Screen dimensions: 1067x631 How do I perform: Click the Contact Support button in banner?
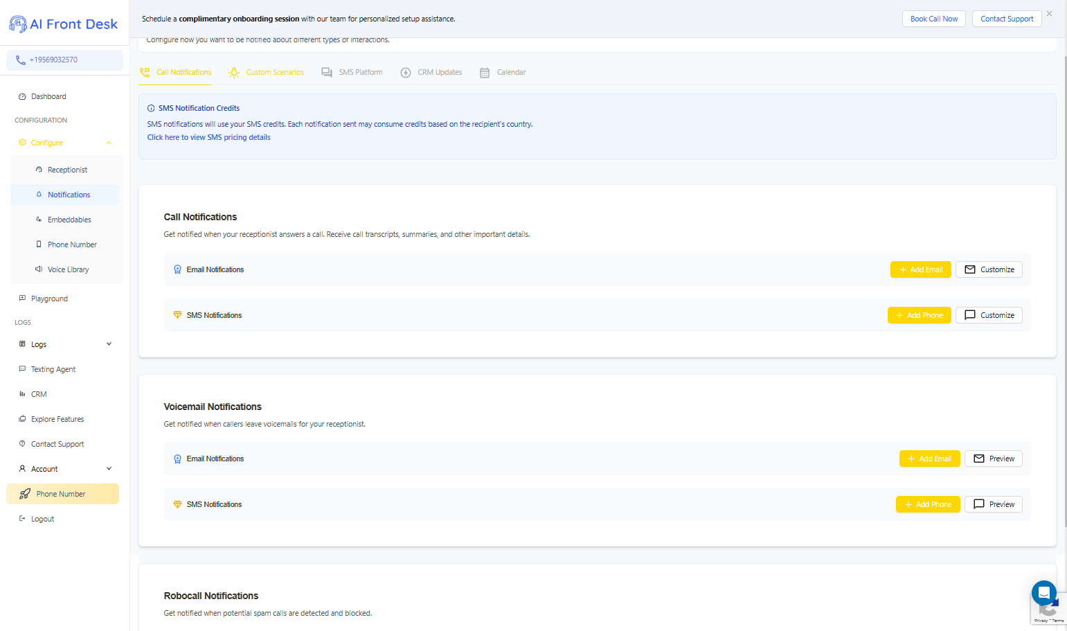coord(1007,19)
